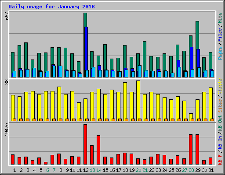Click the day 17 x-axis label

[x=119, y=170]
